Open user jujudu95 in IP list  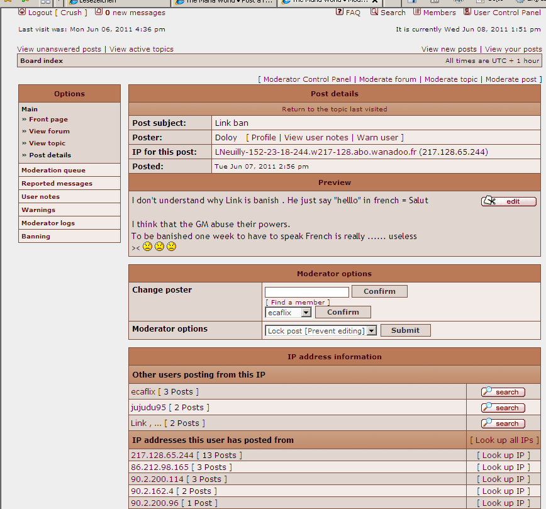pyautogui.click(x=148, y=407)
